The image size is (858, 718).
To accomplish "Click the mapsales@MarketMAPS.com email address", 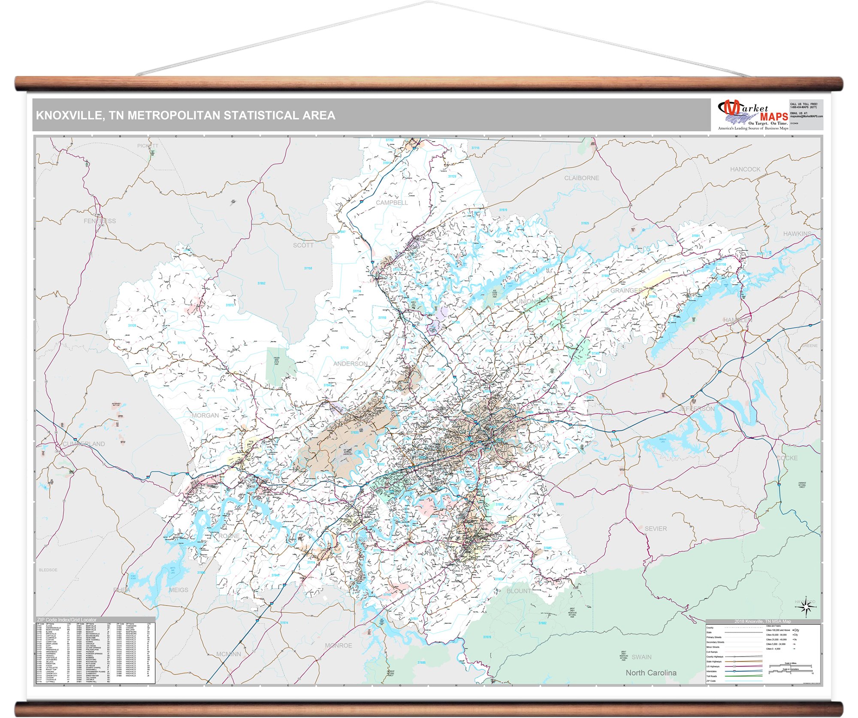I will coord(807,116).
